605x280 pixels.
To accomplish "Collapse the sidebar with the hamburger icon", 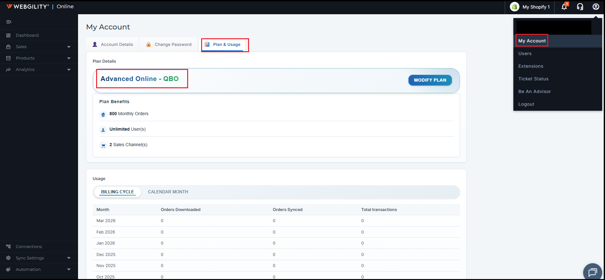I will click(9, 22).
